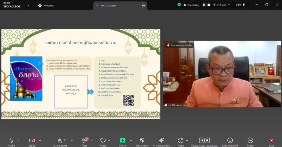Expand audio options chevron next to Audio

(18, 140)
